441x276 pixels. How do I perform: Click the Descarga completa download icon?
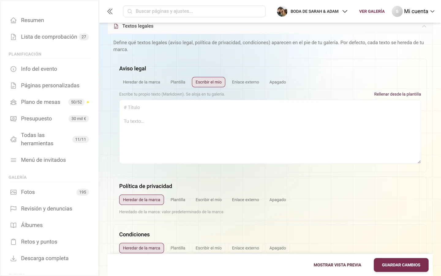click(13, 259)
